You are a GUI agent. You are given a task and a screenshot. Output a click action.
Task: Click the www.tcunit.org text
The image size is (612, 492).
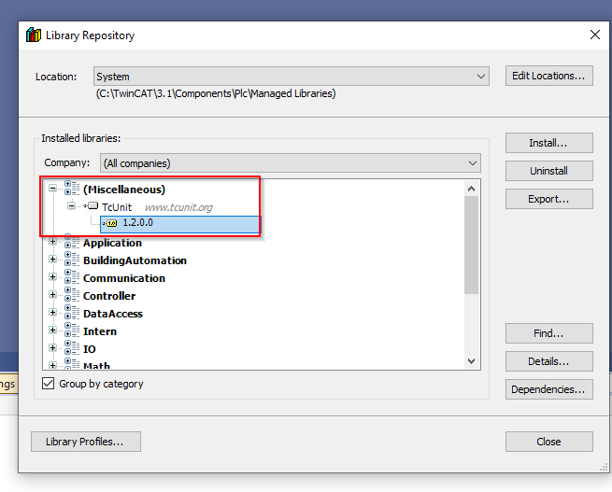click(178, 207)
